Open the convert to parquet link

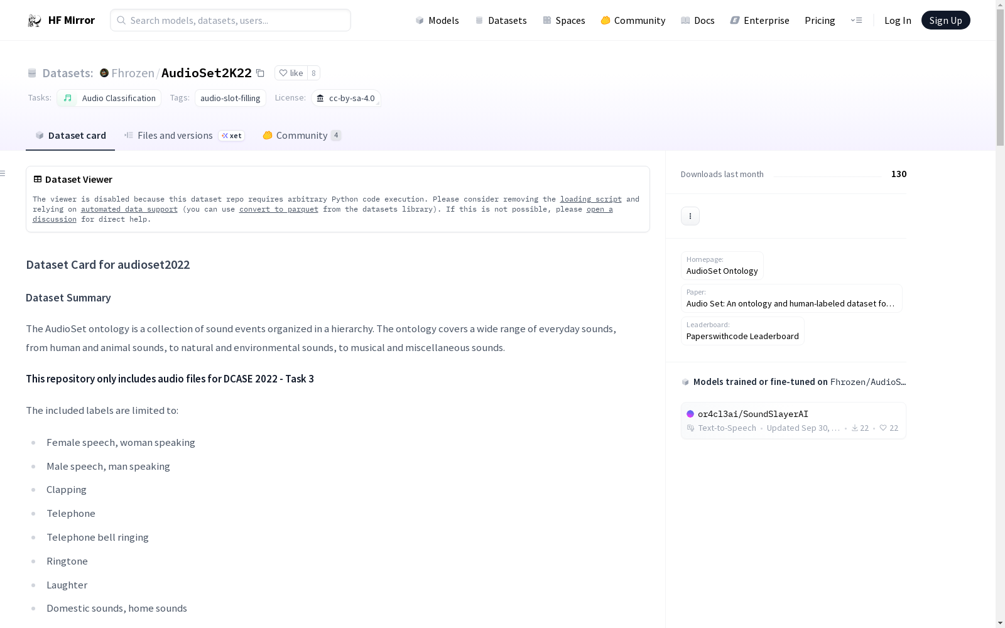coord(279,209)
